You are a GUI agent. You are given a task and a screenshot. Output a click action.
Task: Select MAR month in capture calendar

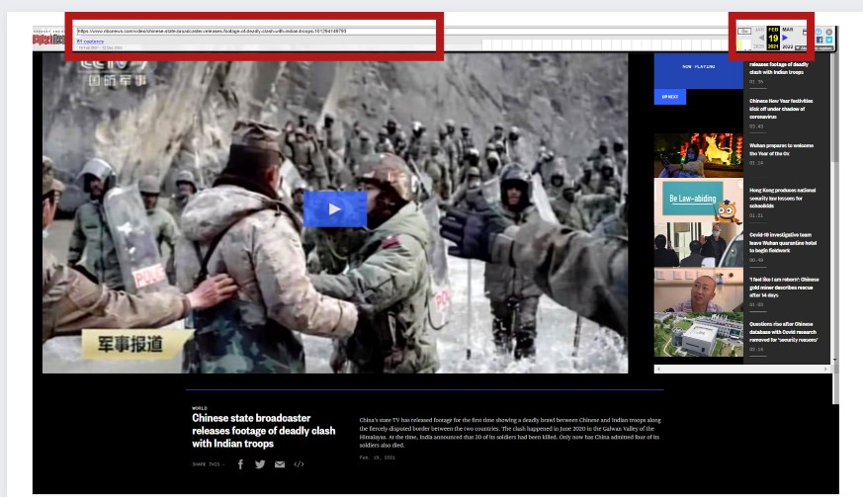(x=788, y=30)
